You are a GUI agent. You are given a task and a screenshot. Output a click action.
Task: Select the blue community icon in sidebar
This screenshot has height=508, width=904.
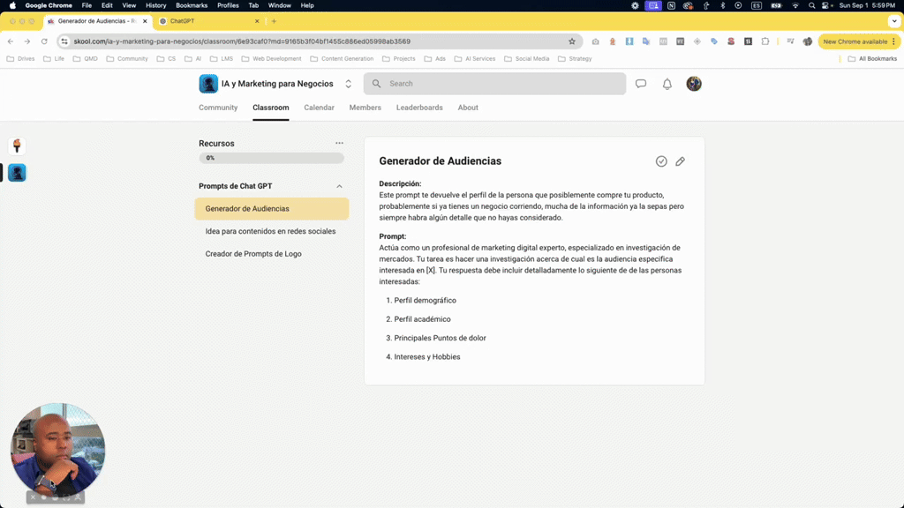pos(17,173)
